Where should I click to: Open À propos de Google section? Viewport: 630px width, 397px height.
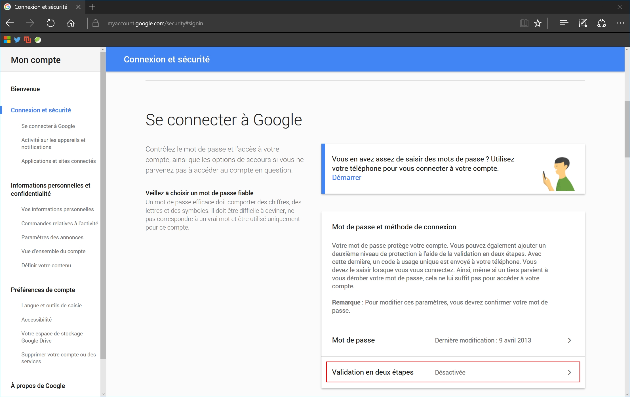pyautogui.click(x=38, y=386)
